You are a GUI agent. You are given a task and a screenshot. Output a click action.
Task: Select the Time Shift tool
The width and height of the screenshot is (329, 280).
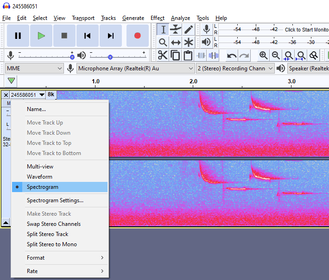(x=176, y=43)
